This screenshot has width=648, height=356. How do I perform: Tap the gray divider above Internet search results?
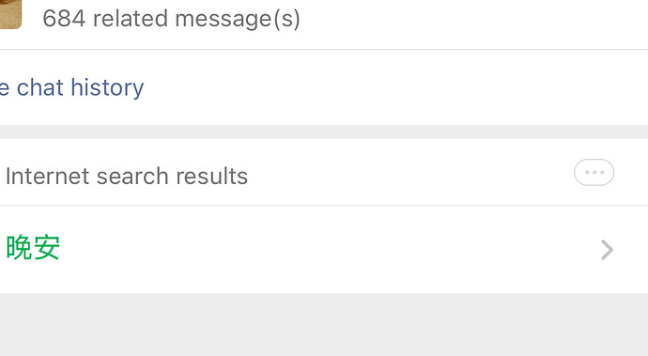[324, 132]
